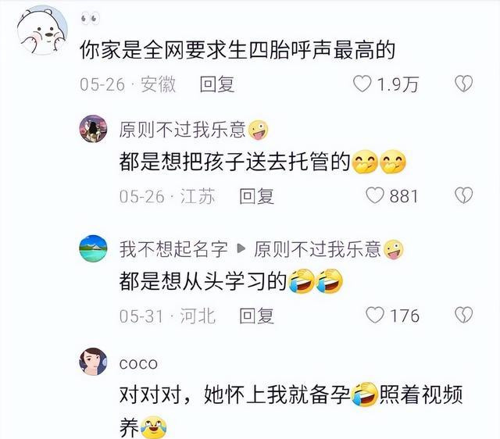Like the comment with 881 likes
This screenshot has width=500, height=439.
tap(375, 195)
